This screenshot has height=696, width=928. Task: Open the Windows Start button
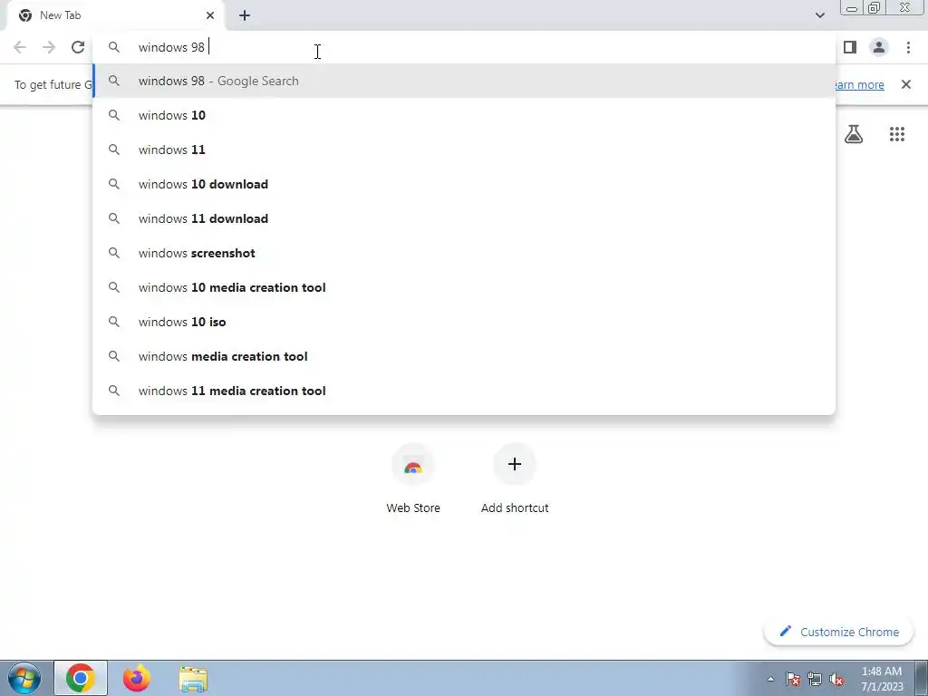[24, 678]
